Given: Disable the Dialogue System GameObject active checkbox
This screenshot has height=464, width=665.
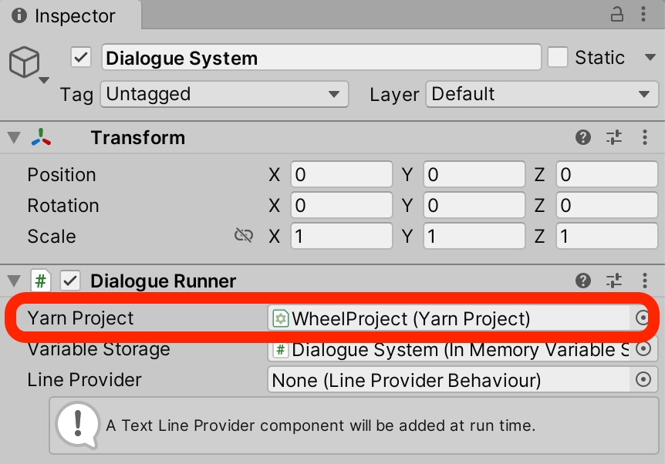Looking at the screenshot, I should (81, 58).
